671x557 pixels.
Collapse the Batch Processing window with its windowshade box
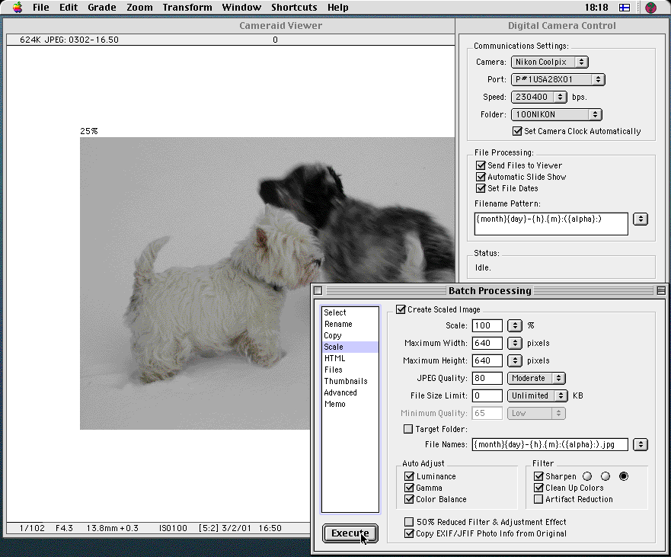click(661, 290)
